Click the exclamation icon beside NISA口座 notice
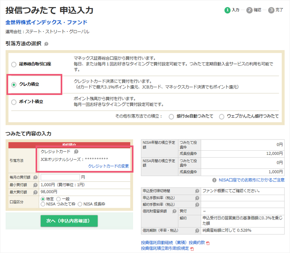Viewport: 290px width, 253px height. coord(214,180)
